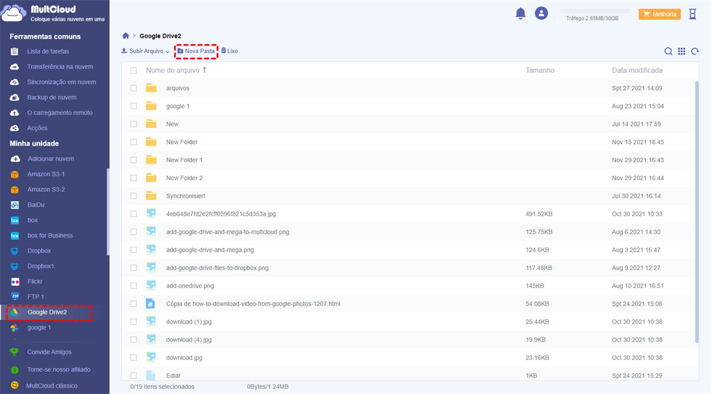Click the html file icon of Cópia de how-to-download
711x394 pixels.
150,303
